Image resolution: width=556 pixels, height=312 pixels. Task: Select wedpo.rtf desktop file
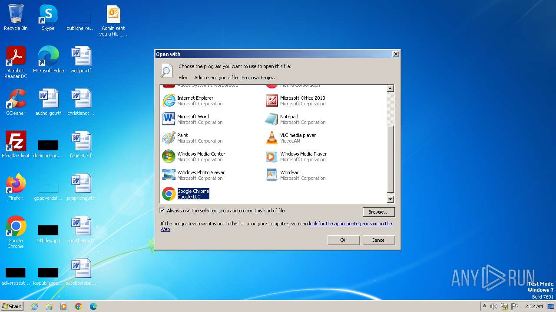coord(81,60)
